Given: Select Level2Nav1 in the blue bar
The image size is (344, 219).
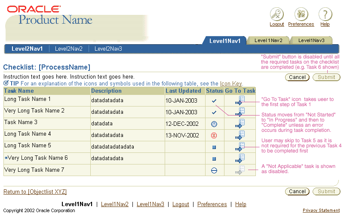Looking at the screenshot, I should click(x=27, y=49).
